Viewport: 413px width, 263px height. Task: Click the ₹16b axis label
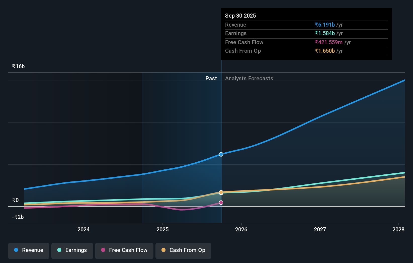18,66
